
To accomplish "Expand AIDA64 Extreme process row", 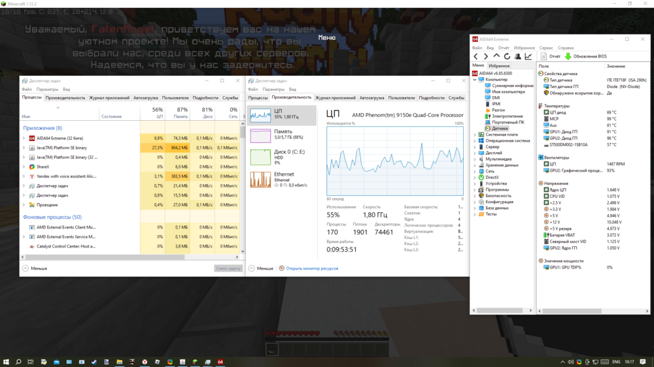I will pyautogui.click(x=24, y=138).
